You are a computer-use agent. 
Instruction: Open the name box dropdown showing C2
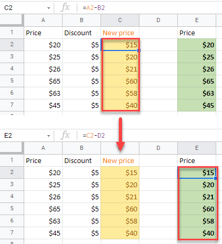tap(48, 8)
